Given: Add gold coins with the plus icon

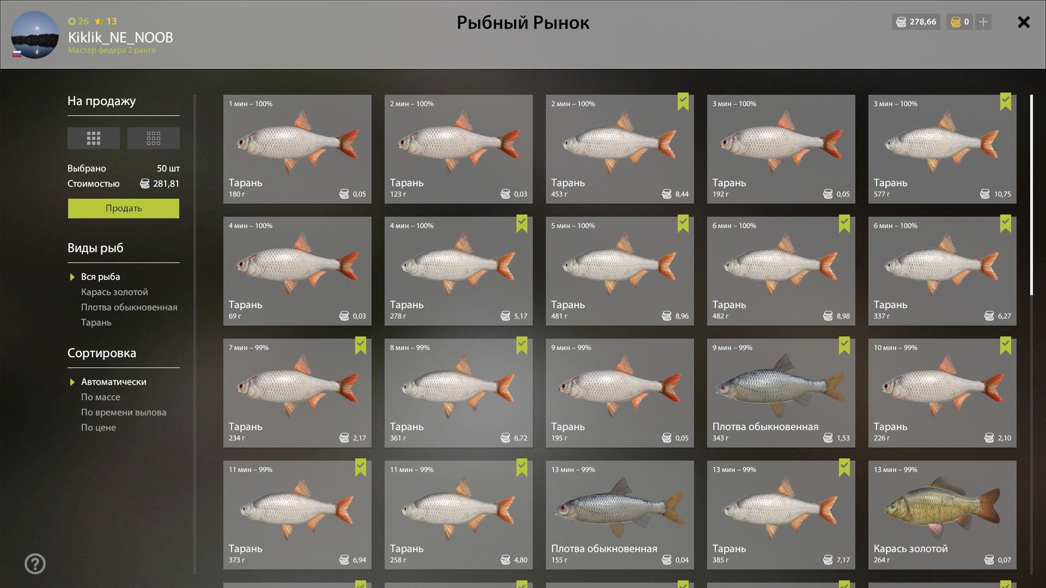Looking at the screenshot, I should point(983,22).
